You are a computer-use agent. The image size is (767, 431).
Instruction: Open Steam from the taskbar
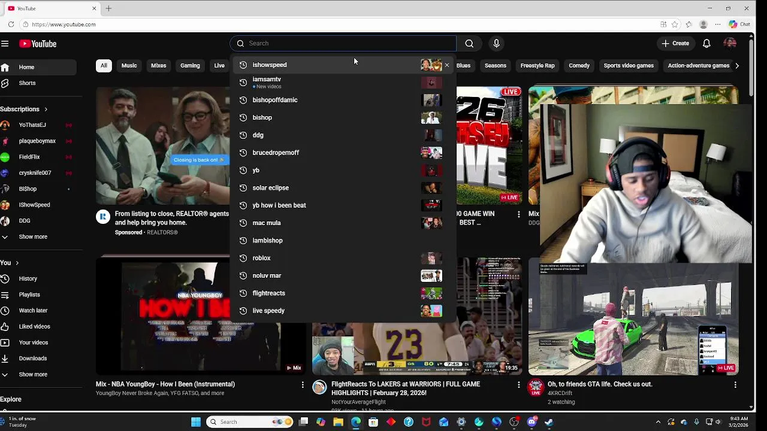[x=549, y=422]
